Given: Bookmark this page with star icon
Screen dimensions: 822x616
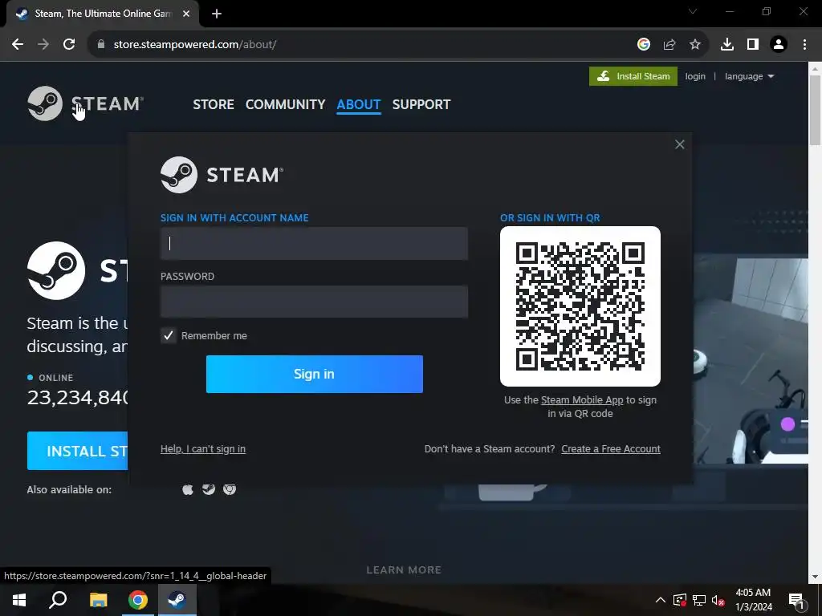Looking at the screenshot, I should tap(695, 45).
